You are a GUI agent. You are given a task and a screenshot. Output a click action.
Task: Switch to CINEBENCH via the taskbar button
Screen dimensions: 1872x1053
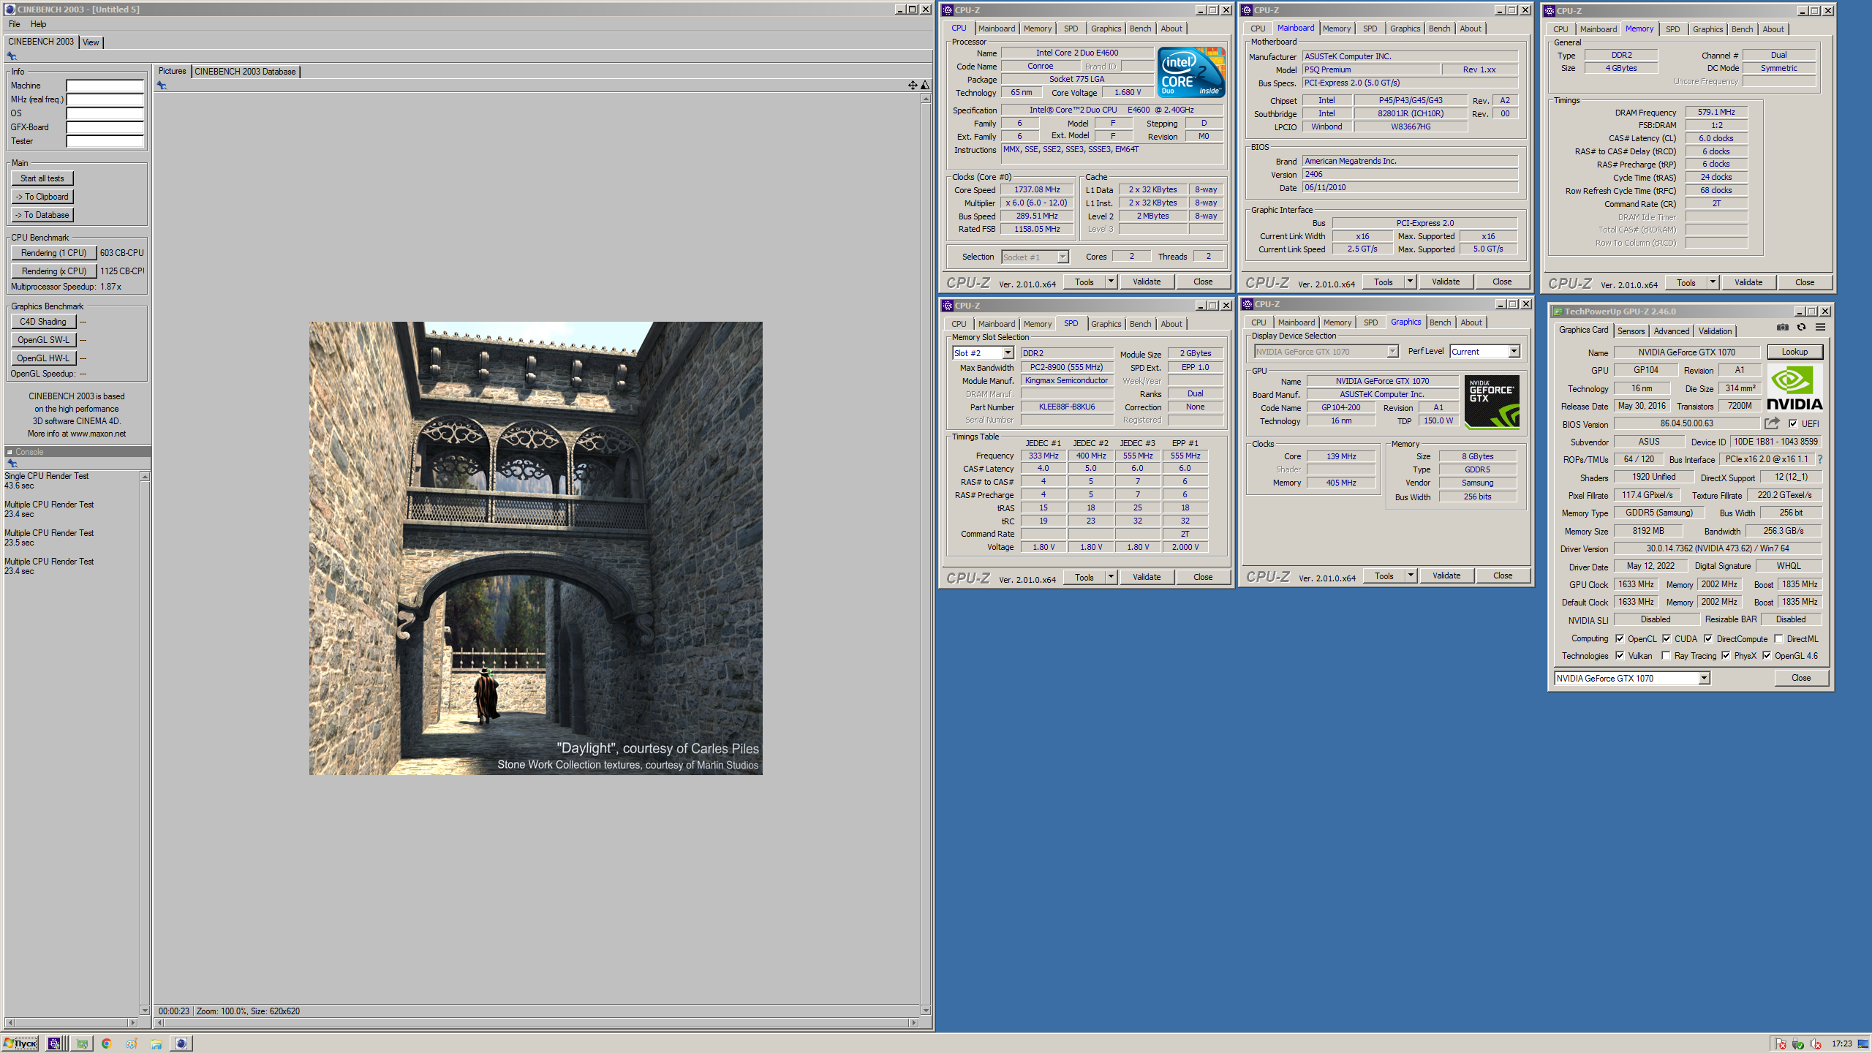(181, 1043)
